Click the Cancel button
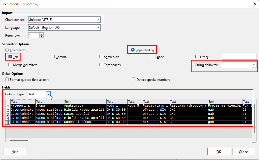The height and width of the screenshot is (160, 259). [243, 152]
